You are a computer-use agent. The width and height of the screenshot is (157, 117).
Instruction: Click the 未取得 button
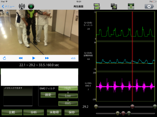(x=54, y=112)
